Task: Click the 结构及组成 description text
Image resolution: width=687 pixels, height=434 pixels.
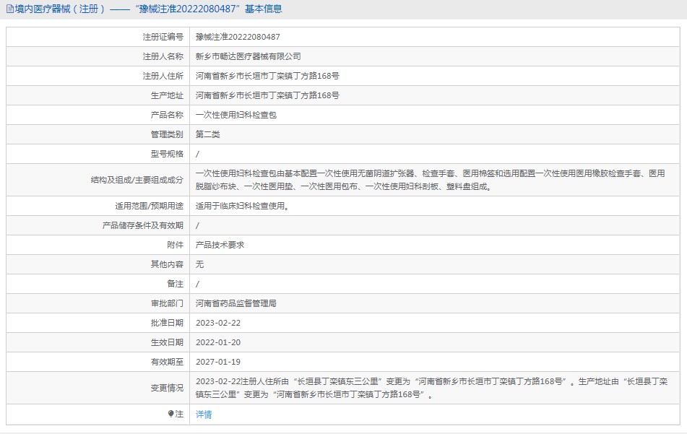Action: (430, 180)
